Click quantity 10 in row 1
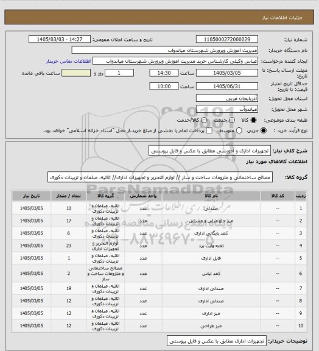The height and width of the screenshot is (351, 319). tap(69, 208)
